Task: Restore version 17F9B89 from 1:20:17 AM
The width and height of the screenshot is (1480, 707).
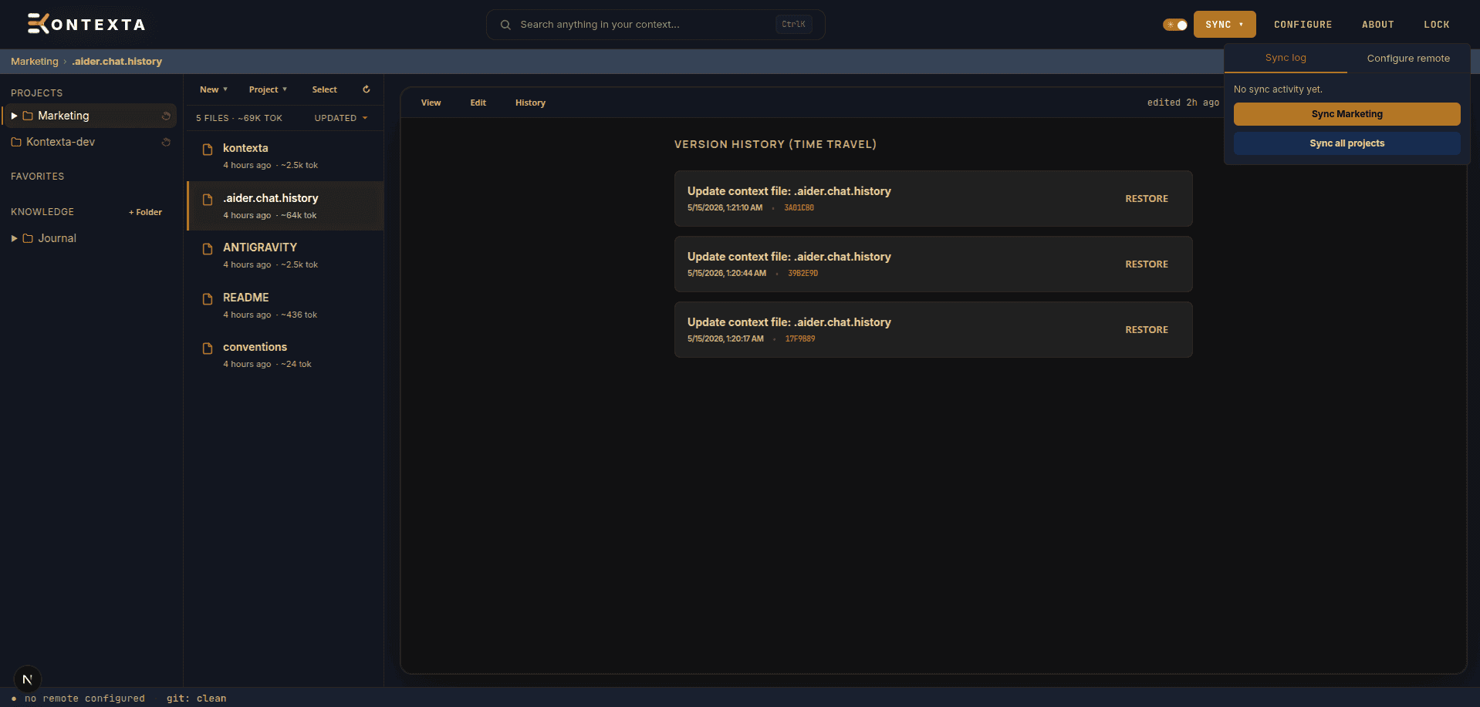Action: [1146, 330]
